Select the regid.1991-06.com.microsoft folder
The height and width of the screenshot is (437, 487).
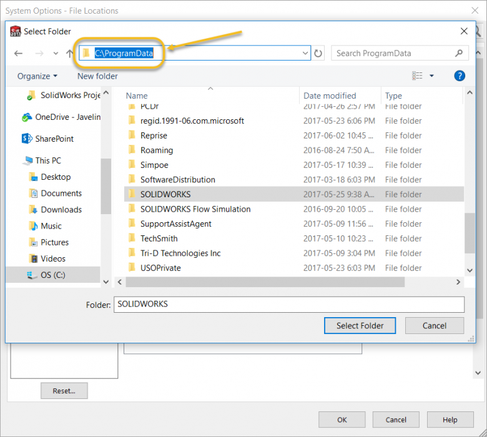pyautogui.click(x=294, y=120)
